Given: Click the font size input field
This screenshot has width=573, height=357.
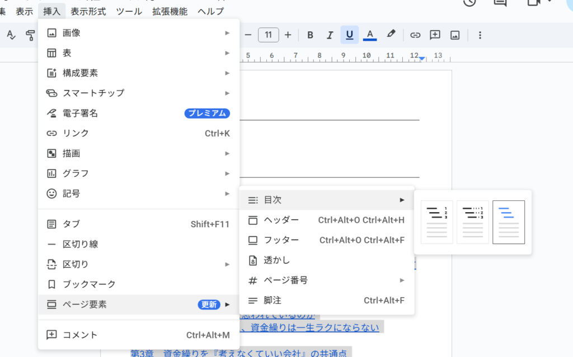Looking at the screenshot, I should (x=269, y=35).
